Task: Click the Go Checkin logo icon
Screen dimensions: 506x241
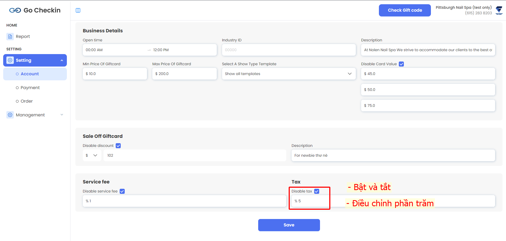Action: click(15, 10)
